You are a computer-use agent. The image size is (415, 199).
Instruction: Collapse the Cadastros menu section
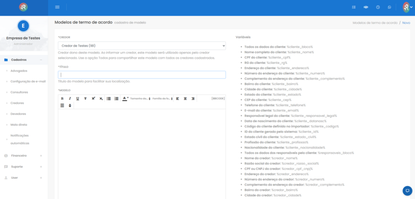coord(41,60)
